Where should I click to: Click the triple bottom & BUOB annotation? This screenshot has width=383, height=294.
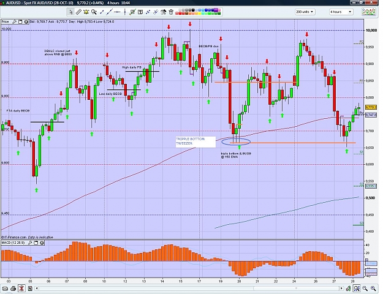[236, 155]
